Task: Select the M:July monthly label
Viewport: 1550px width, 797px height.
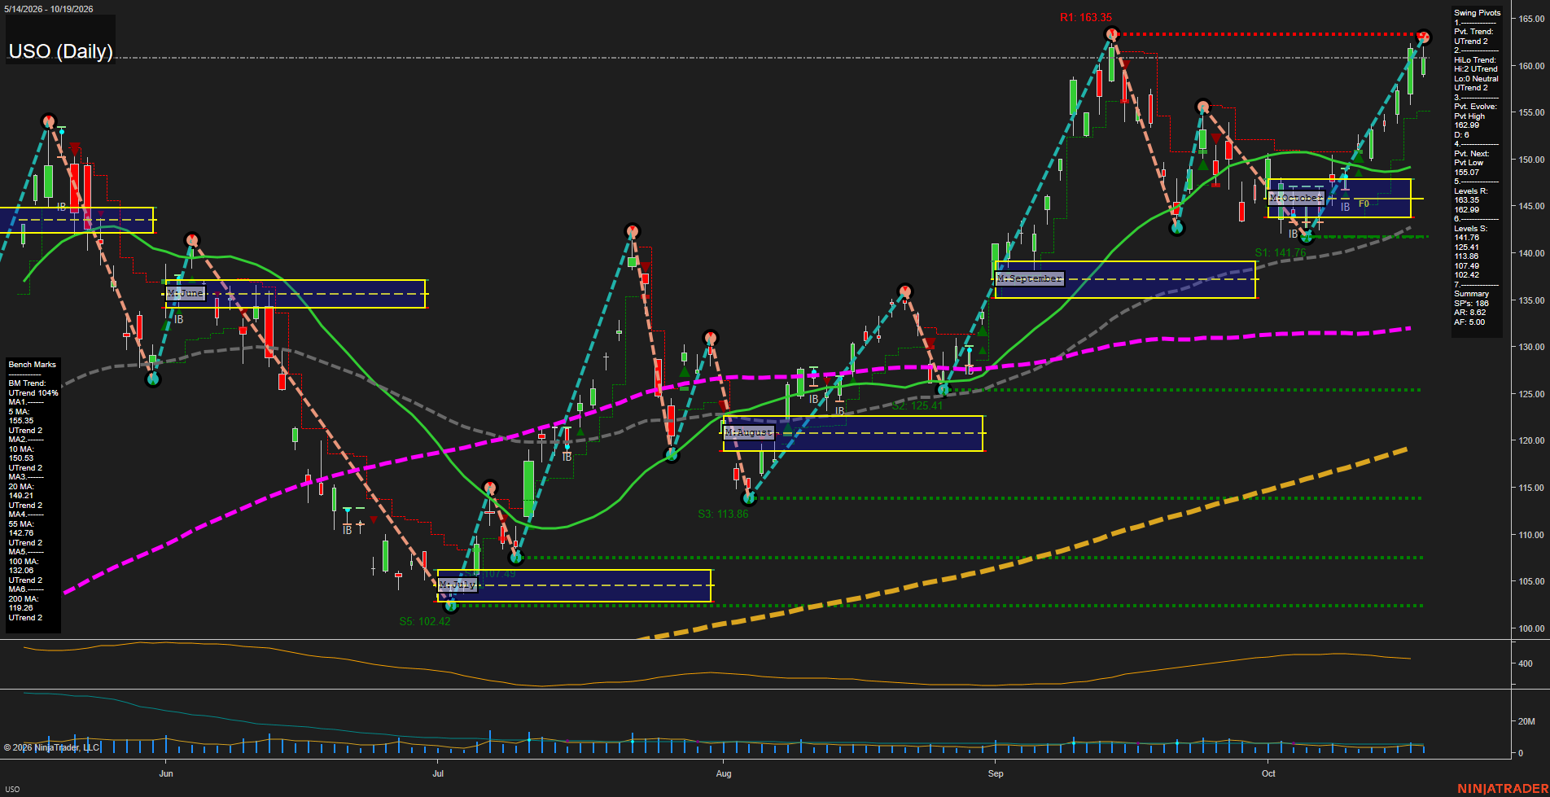Action: click(458, 585)
